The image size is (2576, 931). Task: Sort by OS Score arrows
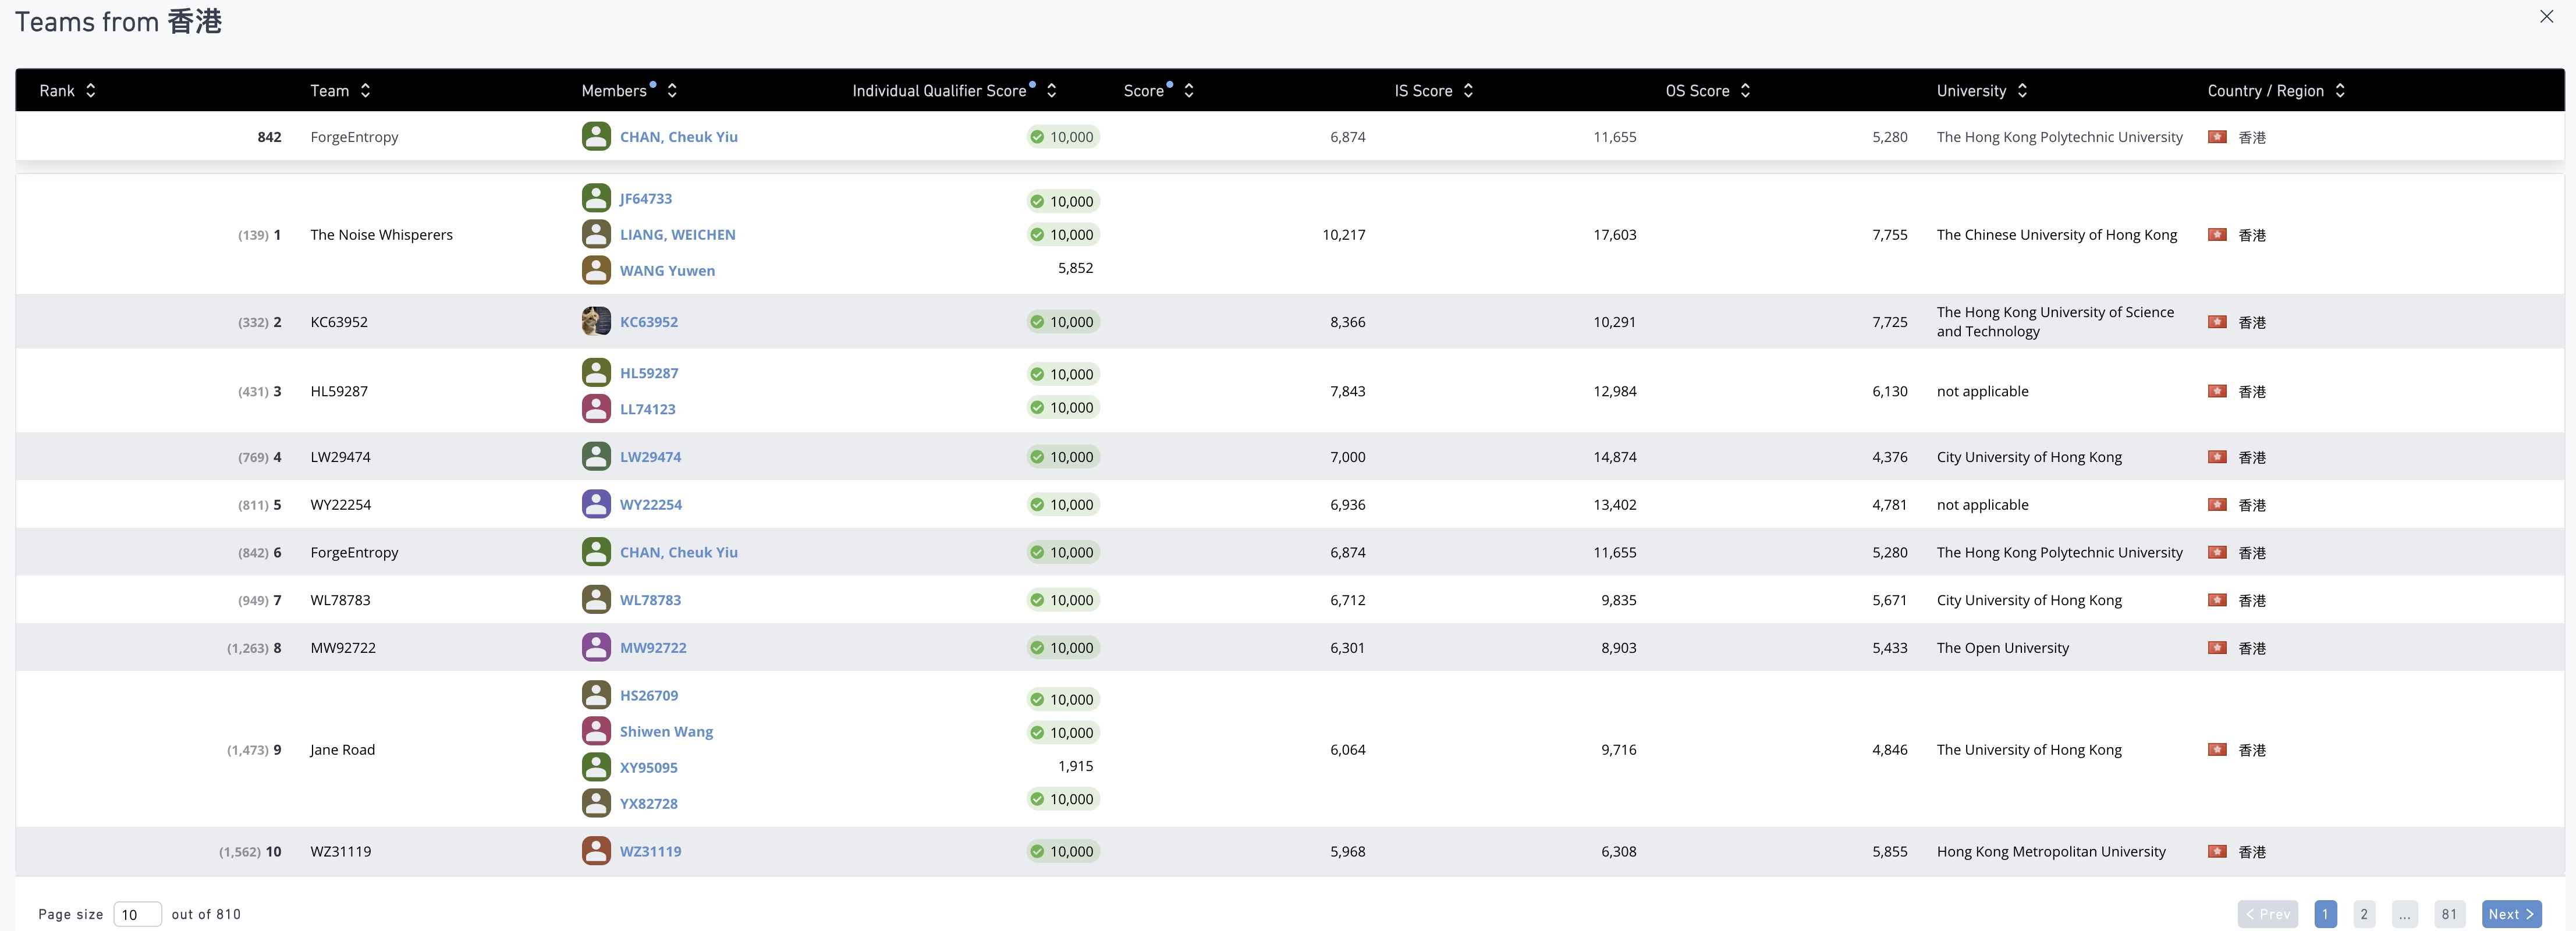(x=1745, y=90)
